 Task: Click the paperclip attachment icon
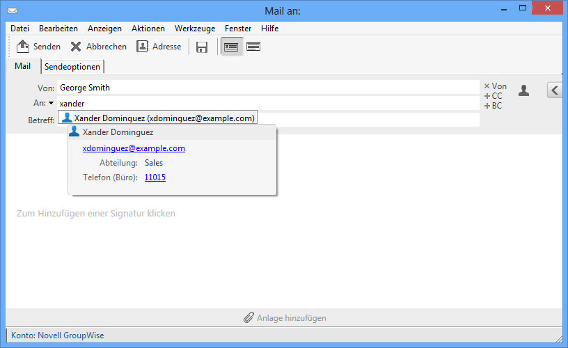(x=248, y=317)
